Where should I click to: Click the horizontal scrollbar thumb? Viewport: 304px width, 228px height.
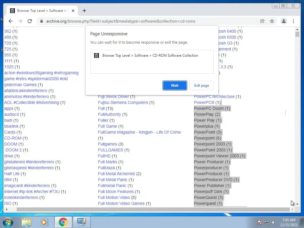[x=153, y=209]
